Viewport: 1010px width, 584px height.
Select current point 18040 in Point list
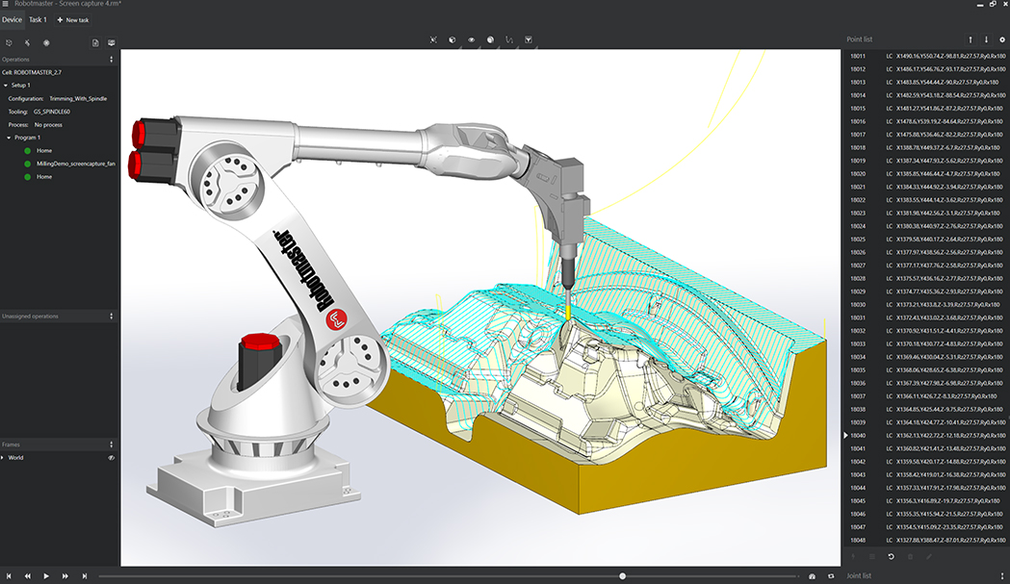pyautogui.click(x=926, y=435)
